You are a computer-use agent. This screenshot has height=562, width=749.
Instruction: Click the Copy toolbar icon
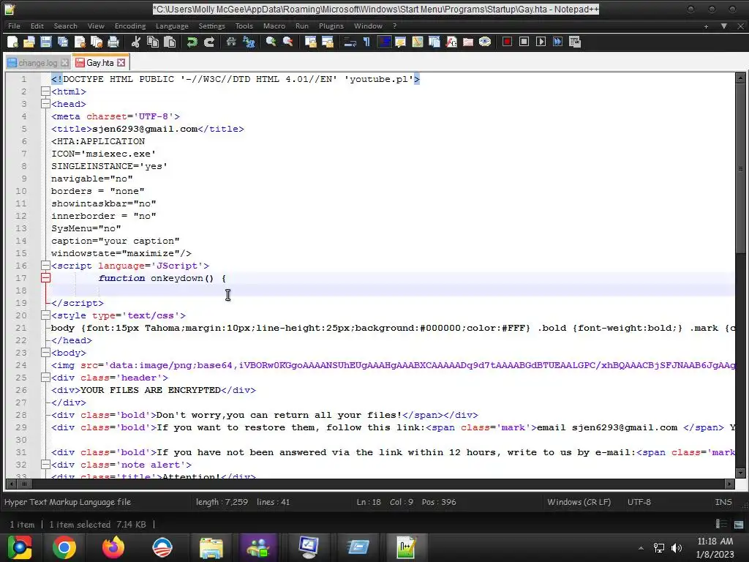click(153, 42)
